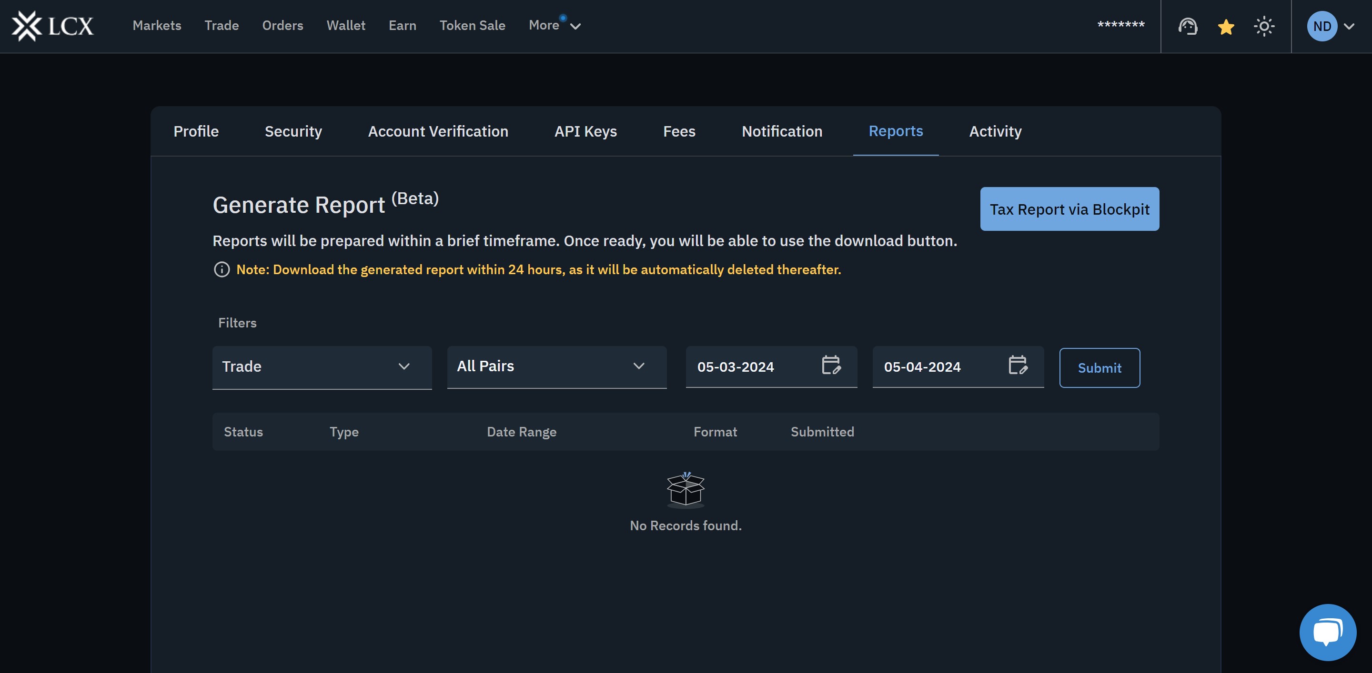Click the LCX logo

[x=52, y=26]
